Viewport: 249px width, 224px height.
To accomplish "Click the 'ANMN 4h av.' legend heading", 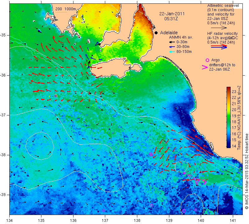I will (x=181, y=37).
